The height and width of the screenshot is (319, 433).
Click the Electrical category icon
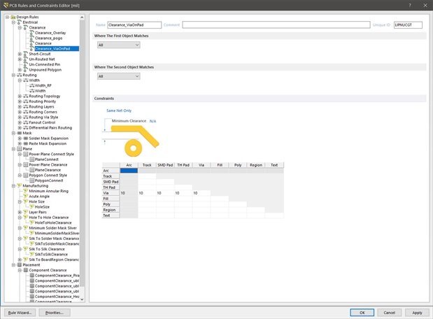[20, 22]
